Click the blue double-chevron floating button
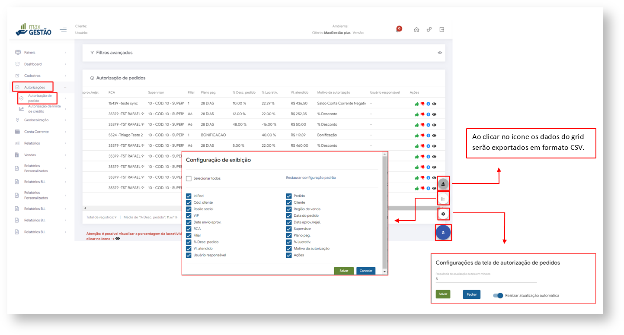 coord(443,233)
